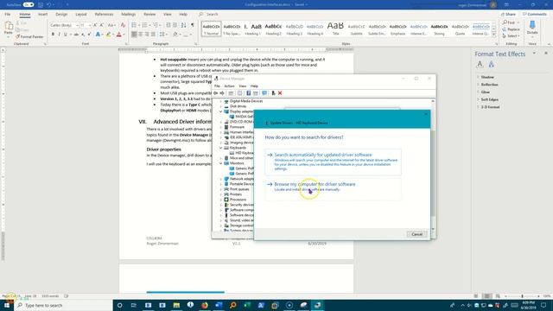Click the Text Fill & Outline icon
The image size is (553, 311).
click(x=480, y=65)
